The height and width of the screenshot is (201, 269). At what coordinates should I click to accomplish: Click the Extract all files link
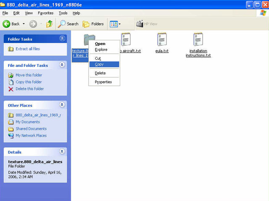(28, 49)
